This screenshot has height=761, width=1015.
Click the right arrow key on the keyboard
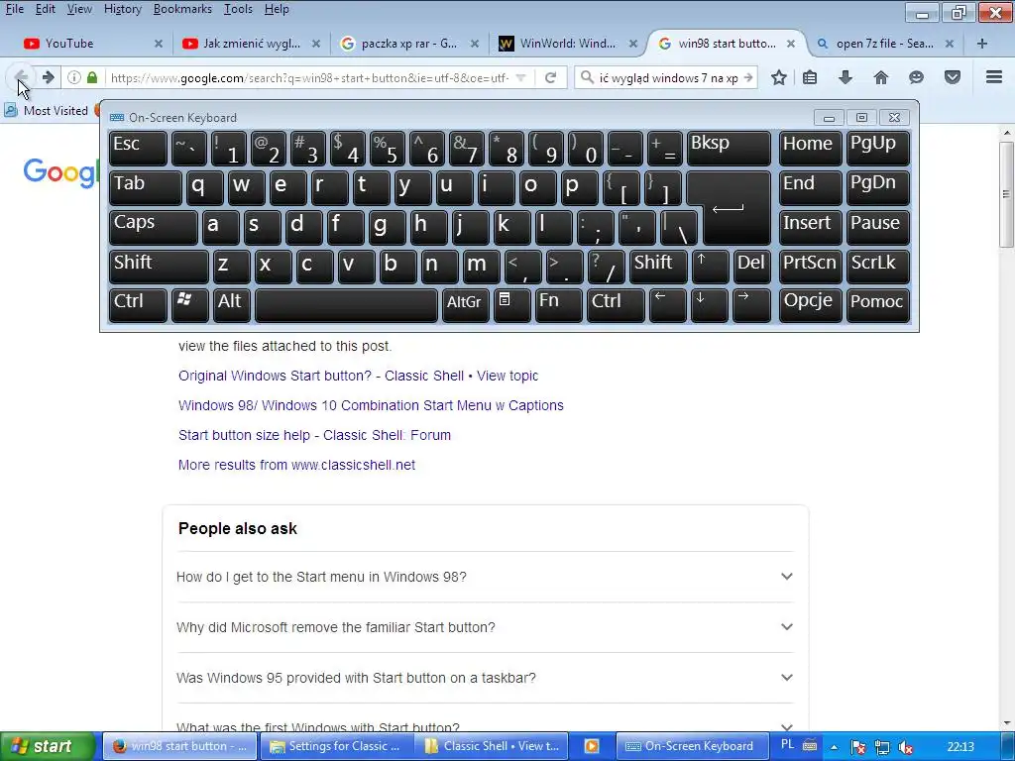pos(751,305)
